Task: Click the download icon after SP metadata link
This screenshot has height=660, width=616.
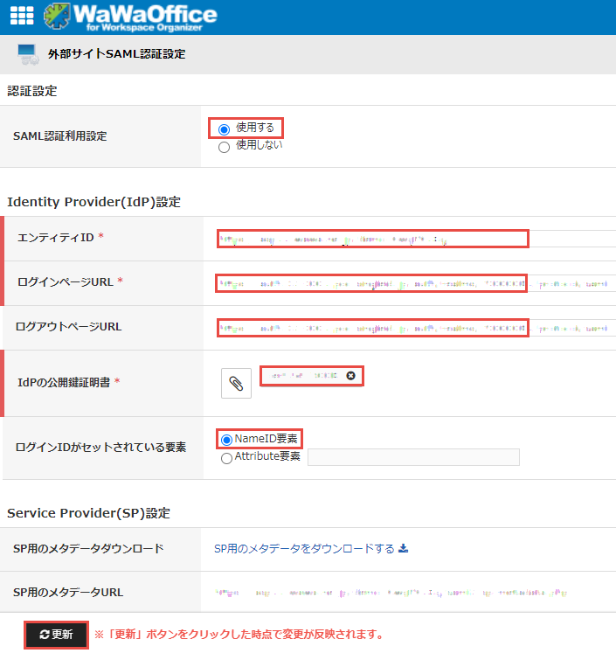Action: pos(404,549)
